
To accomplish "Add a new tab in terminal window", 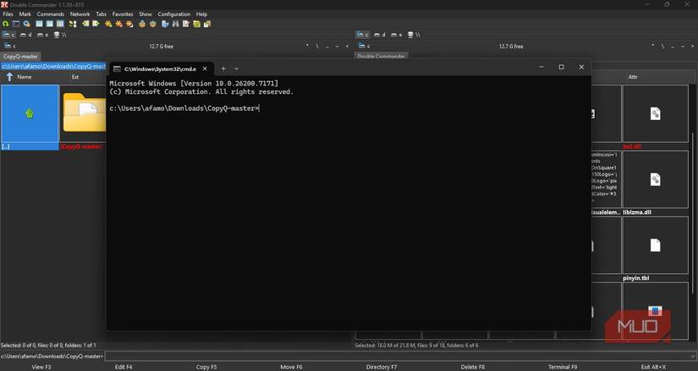I will pyautogui.click(x=223, y=68).
